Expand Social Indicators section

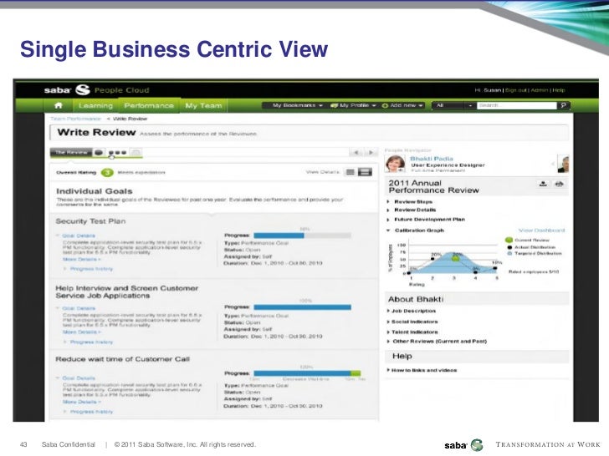412,322
